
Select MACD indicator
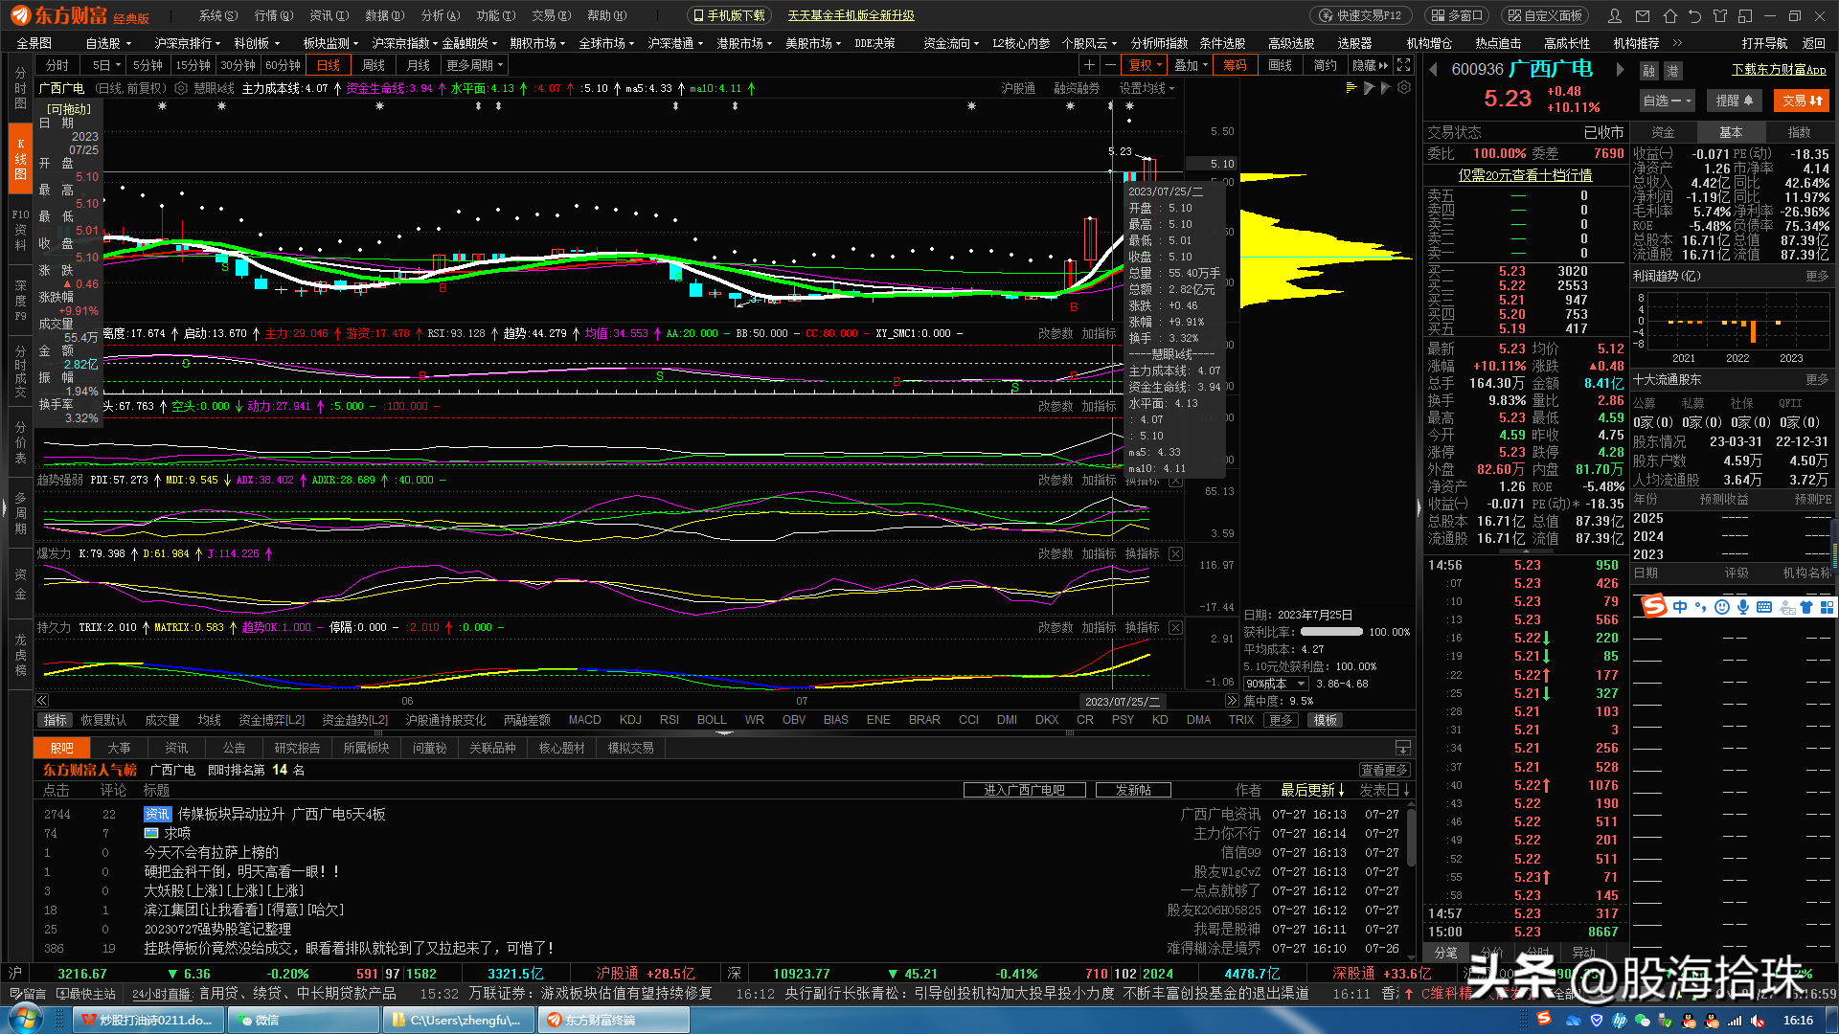(584, 720)
